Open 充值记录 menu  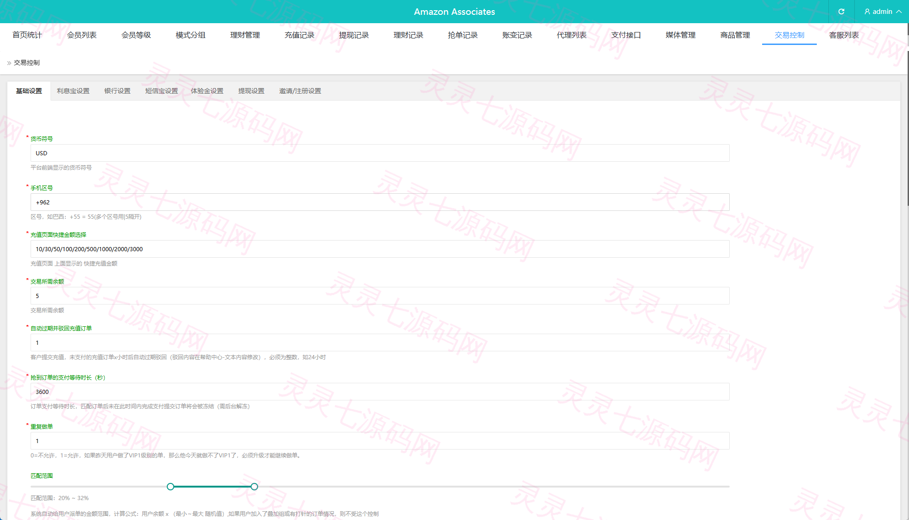[x=300, y=35]
